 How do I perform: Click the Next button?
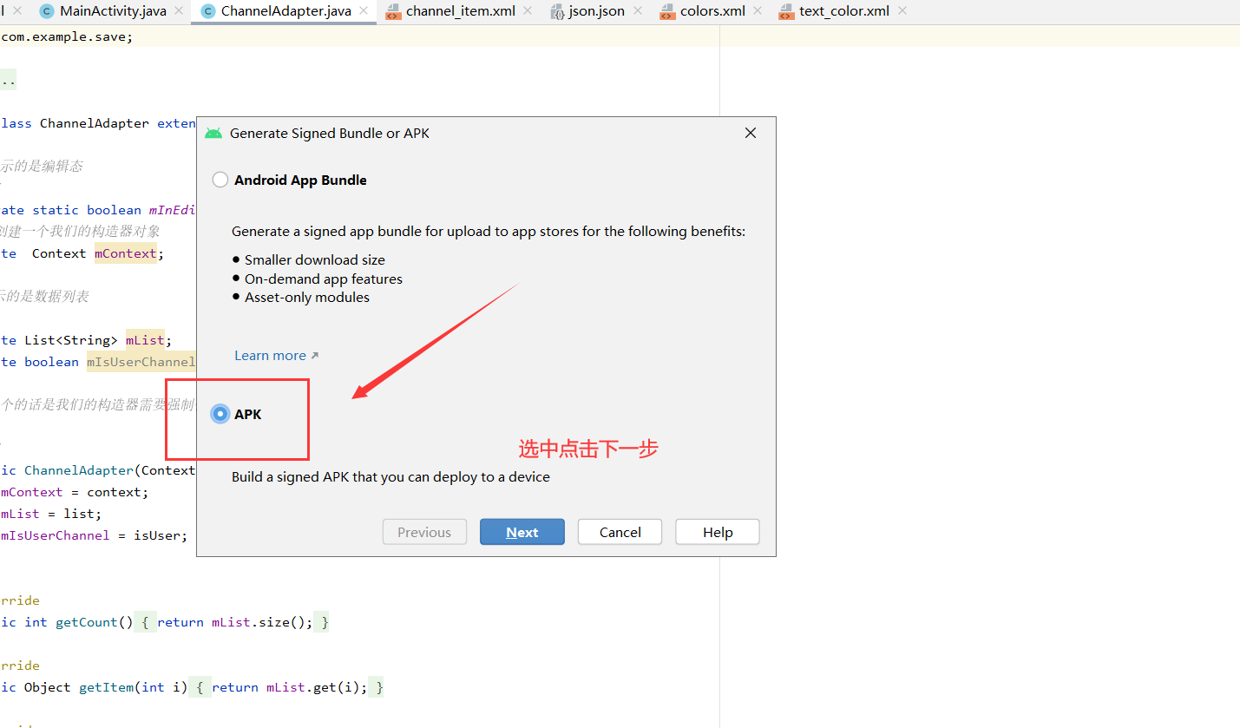point(522,531)
